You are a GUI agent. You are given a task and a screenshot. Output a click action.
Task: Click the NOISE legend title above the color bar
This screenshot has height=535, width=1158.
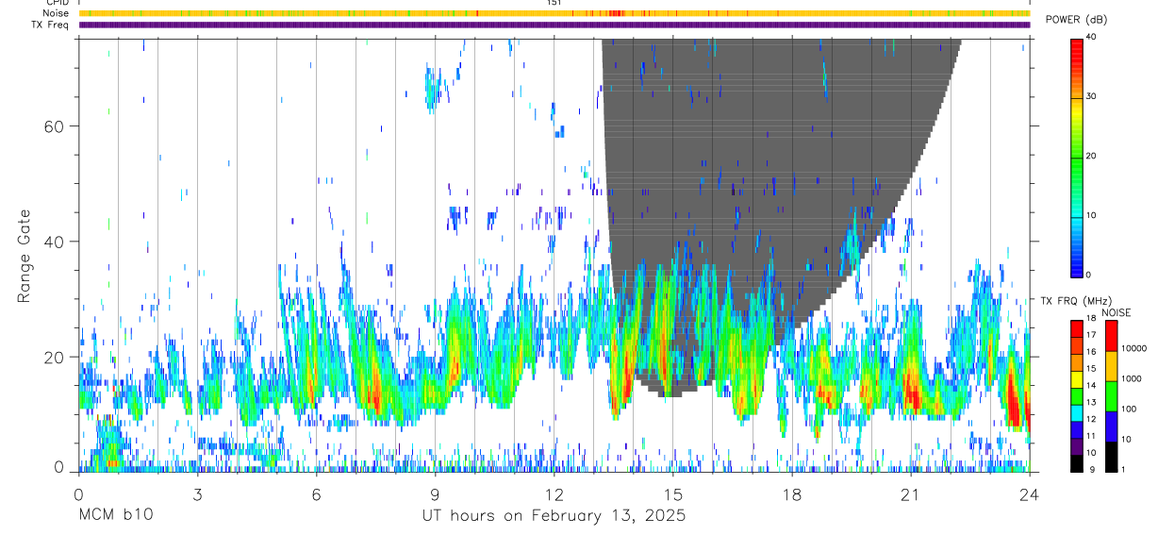click(x=1117, y=312)
